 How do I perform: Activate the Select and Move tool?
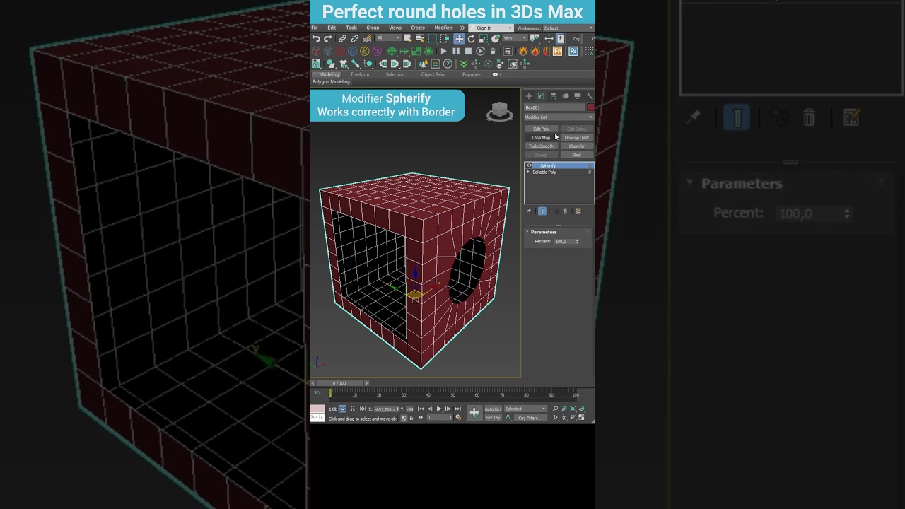(x=459, y=38)
